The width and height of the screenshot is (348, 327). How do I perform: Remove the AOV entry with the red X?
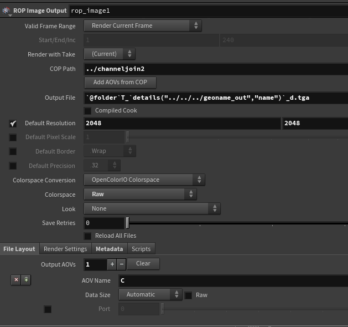pyautogui.click(x=16, y=280)
